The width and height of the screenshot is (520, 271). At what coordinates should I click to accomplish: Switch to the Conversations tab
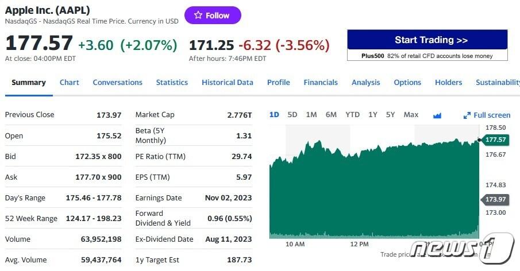[x=117, y=83]
